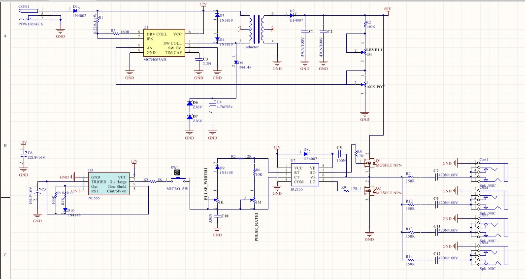Image resolution: width=525 pixels, height=279 pixels.
Task: Click the NE555 timer IC U3
Action: click(111, 183)
